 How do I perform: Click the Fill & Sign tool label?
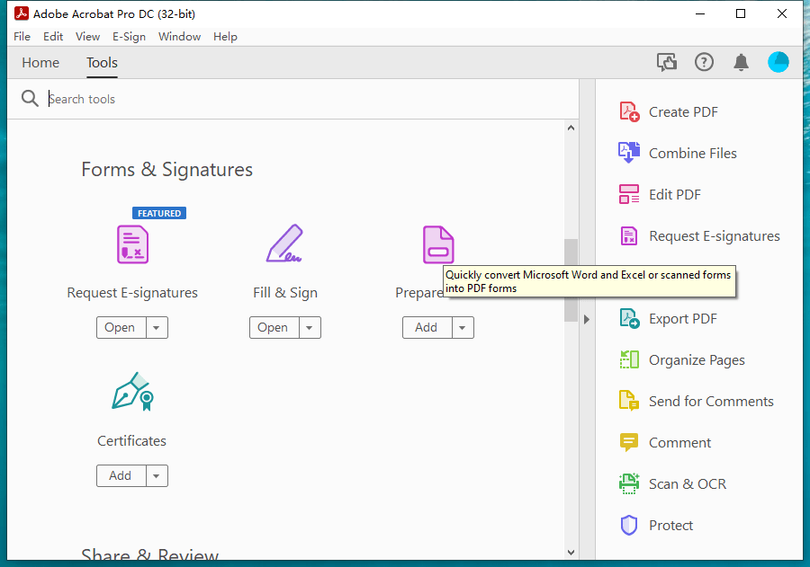pyautogui.click(x=285, y=293)
